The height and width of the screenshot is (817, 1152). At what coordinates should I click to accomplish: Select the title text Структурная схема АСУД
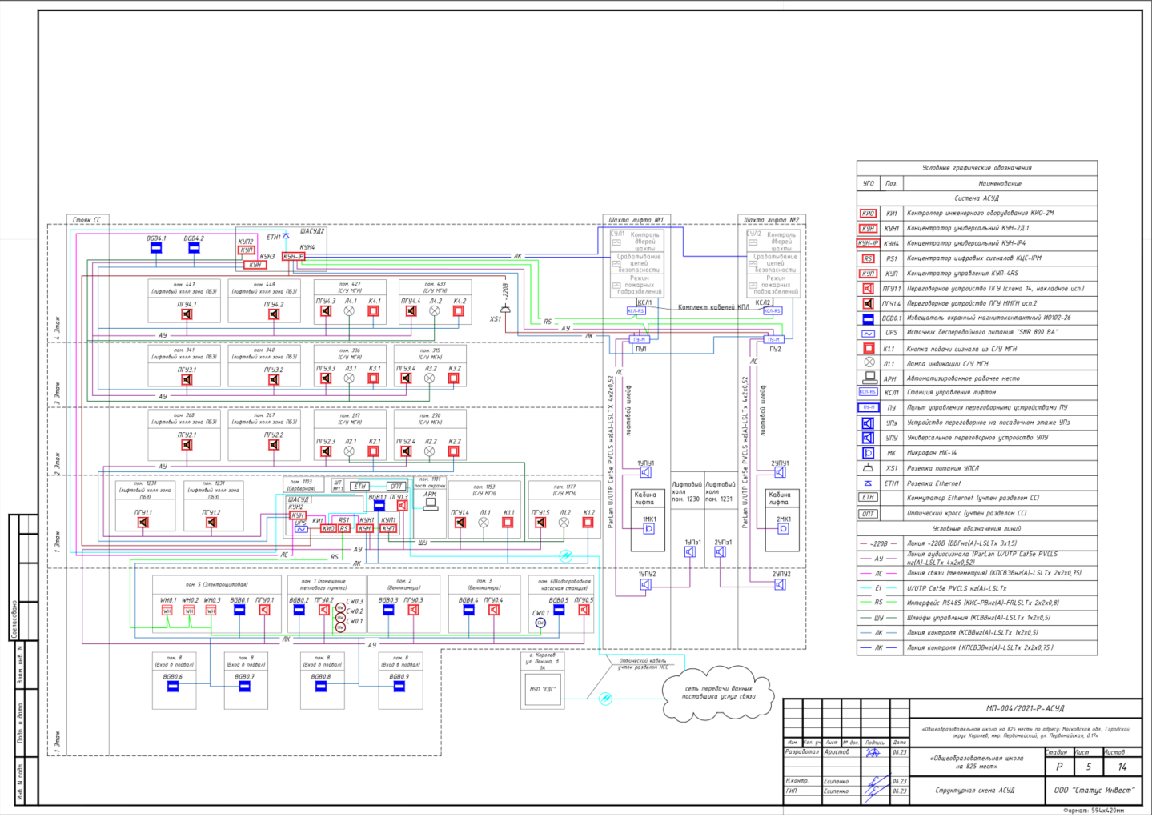pyautogui.click(x=975, y=790)
